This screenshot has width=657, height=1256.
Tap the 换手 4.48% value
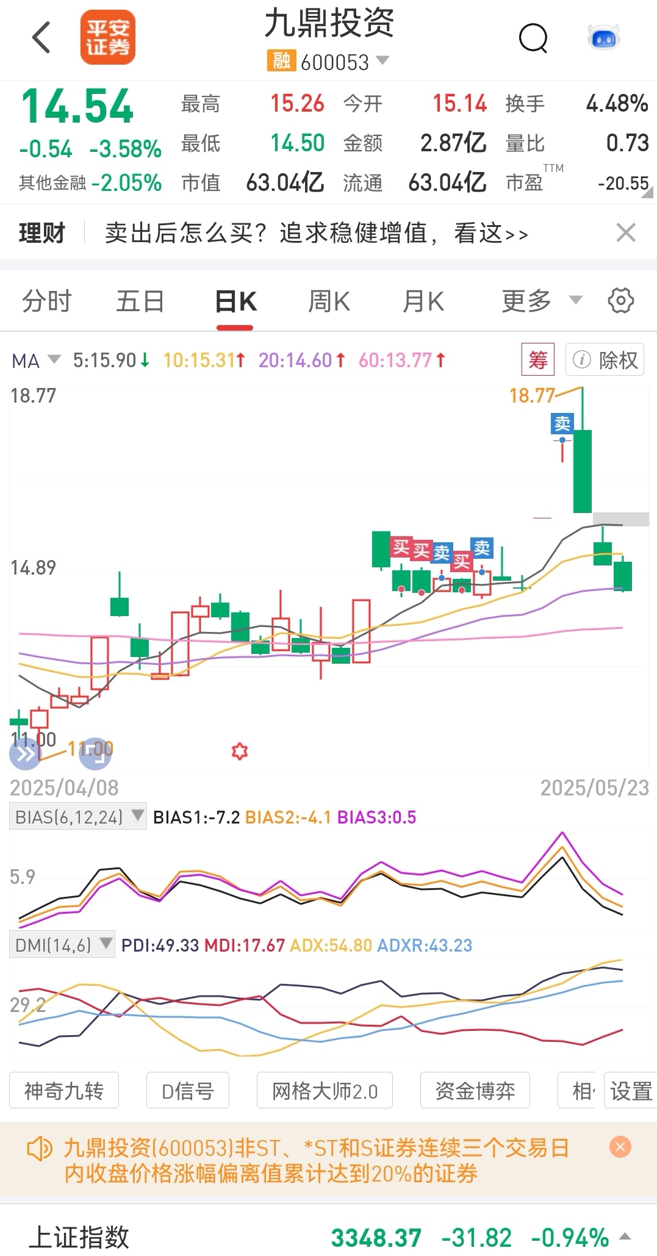tap(617, 104)
